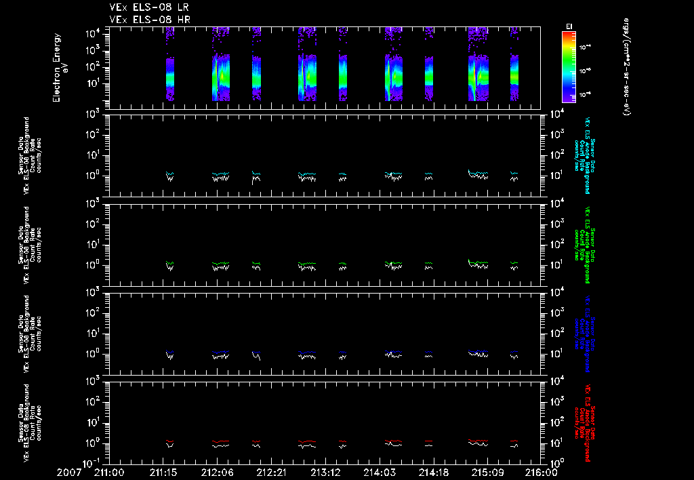Image resolution: width=694 pixels, height=480 pixels.
Task: Click the 'VEx ELS-08 LR' title text
Action: 149,7
